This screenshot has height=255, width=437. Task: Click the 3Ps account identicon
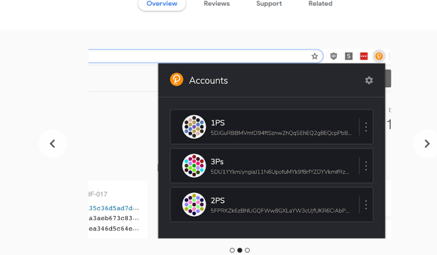[x=194, y=165]
